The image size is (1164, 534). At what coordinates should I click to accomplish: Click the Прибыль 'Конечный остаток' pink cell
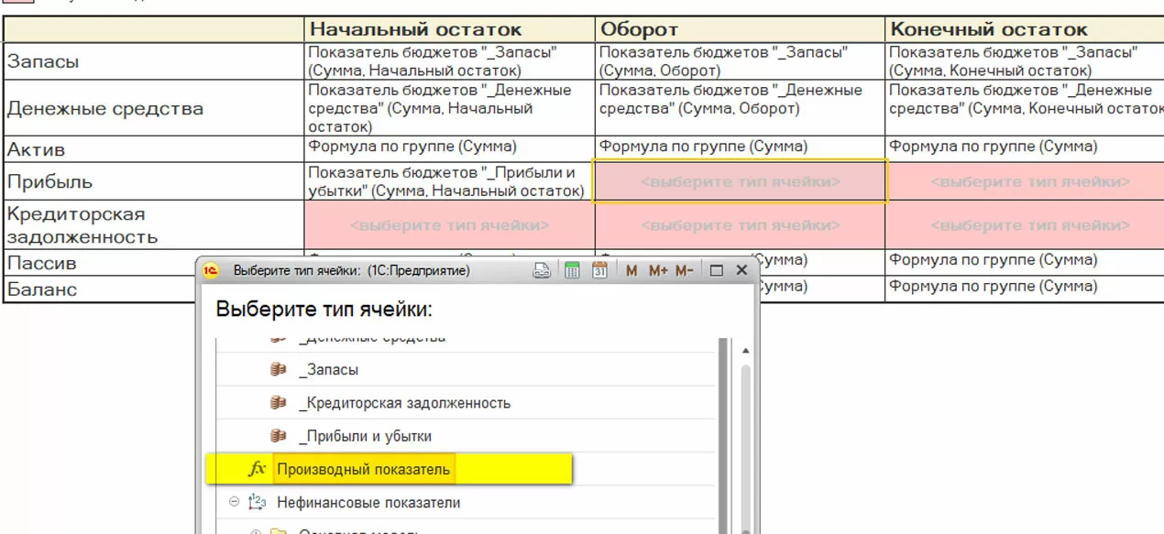click(1025, 181)
